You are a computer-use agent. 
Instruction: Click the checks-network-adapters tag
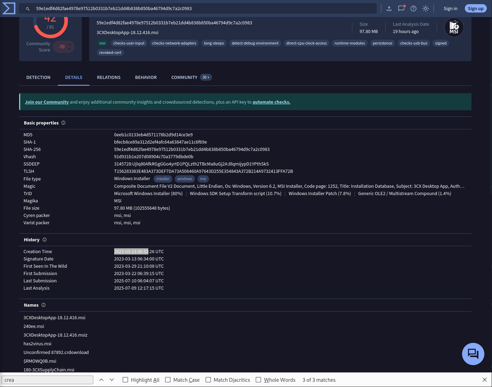click(x=174, y=43)
